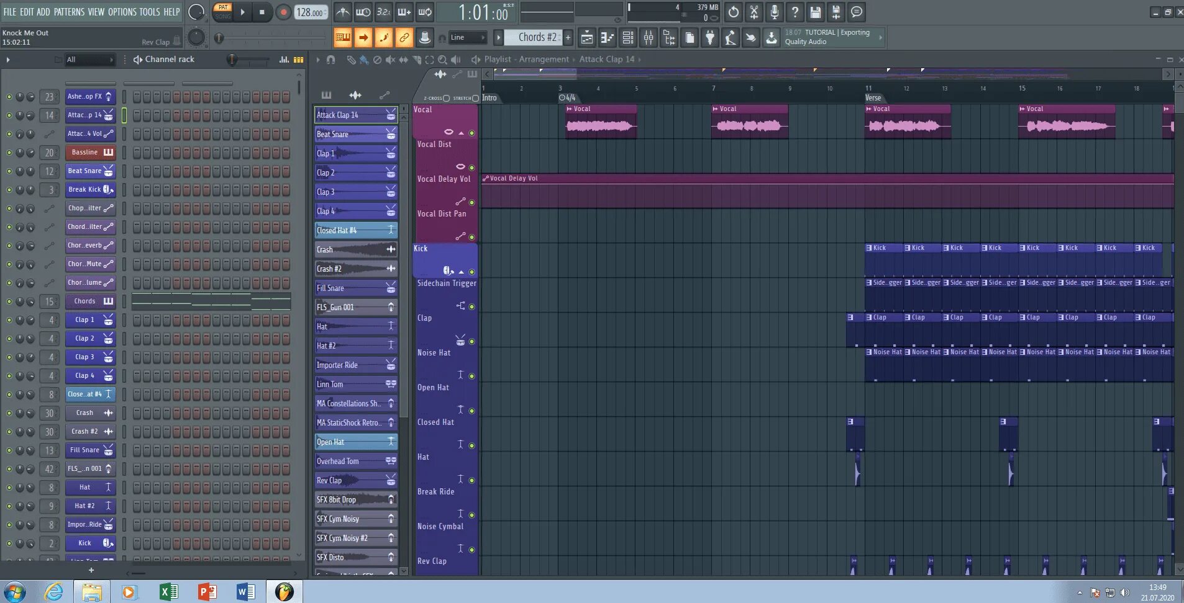Enable wait for input before recording
1184x603 pixels.
[363, 12]
